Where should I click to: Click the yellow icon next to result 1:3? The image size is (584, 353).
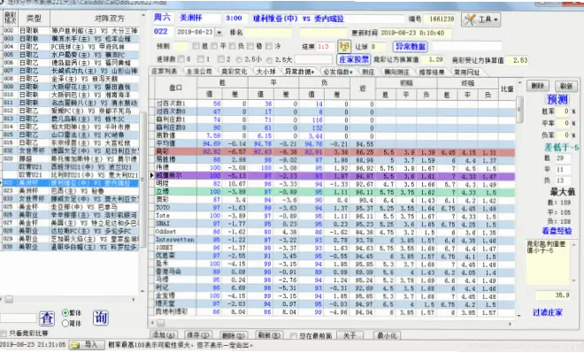(344, 47)
